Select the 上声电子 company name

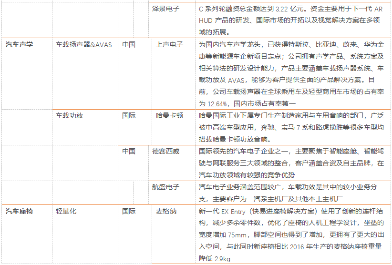[x=169, y=44]
